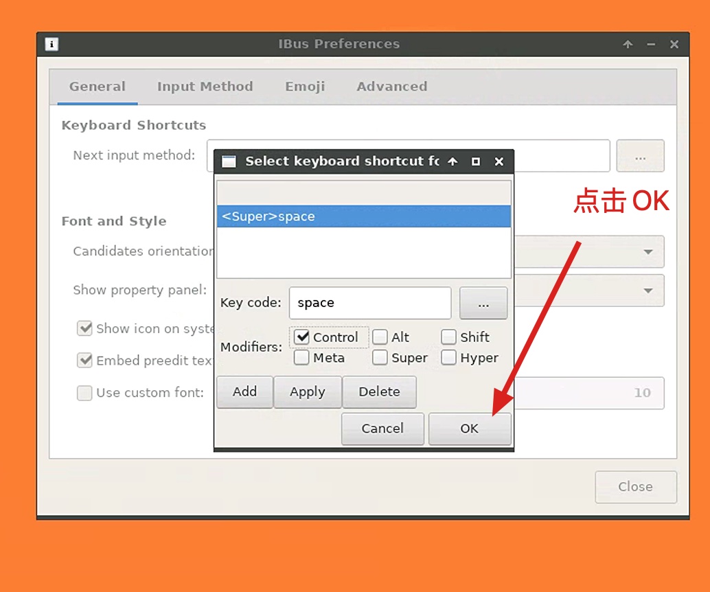Click the Add button

click(244, 391)
